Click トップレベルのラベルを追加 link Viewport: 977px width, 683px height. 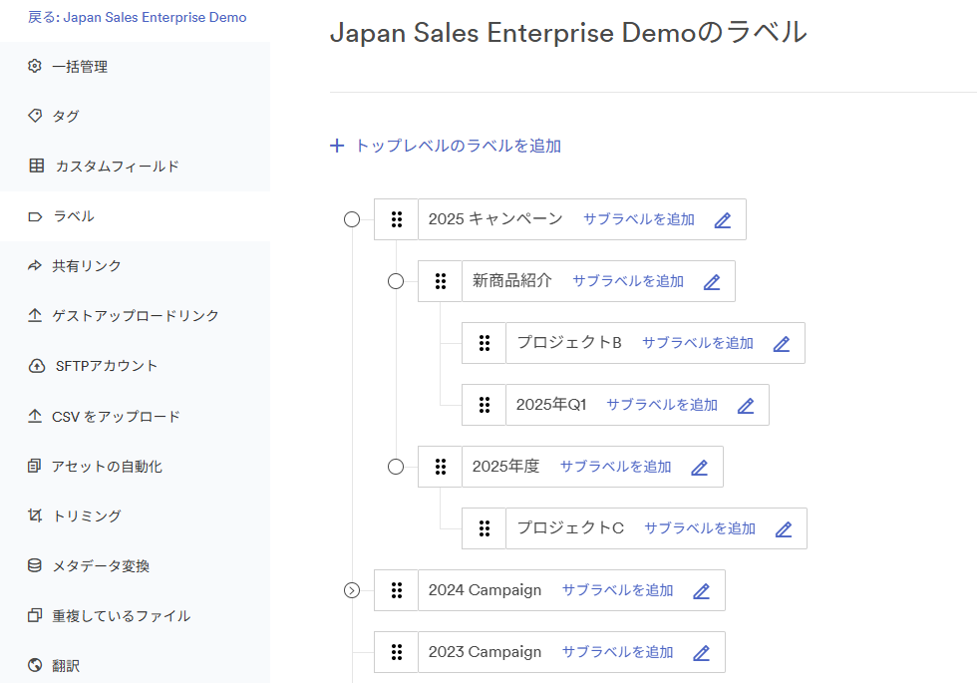coord(458,146)
